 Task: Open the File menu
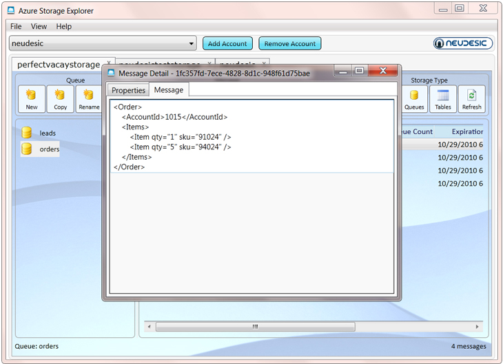pos(16,26)
